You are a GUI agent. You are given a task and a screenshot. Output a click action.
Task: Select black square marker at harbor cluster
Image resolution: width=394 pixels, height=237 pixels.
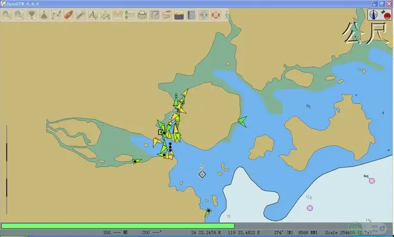point(160,132)
